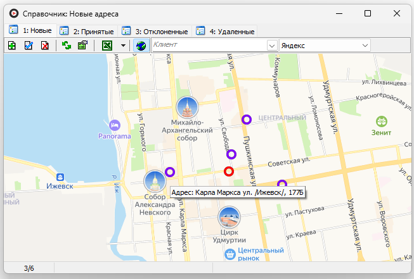
Task: Click the Excel export icon
Action: 107,46
